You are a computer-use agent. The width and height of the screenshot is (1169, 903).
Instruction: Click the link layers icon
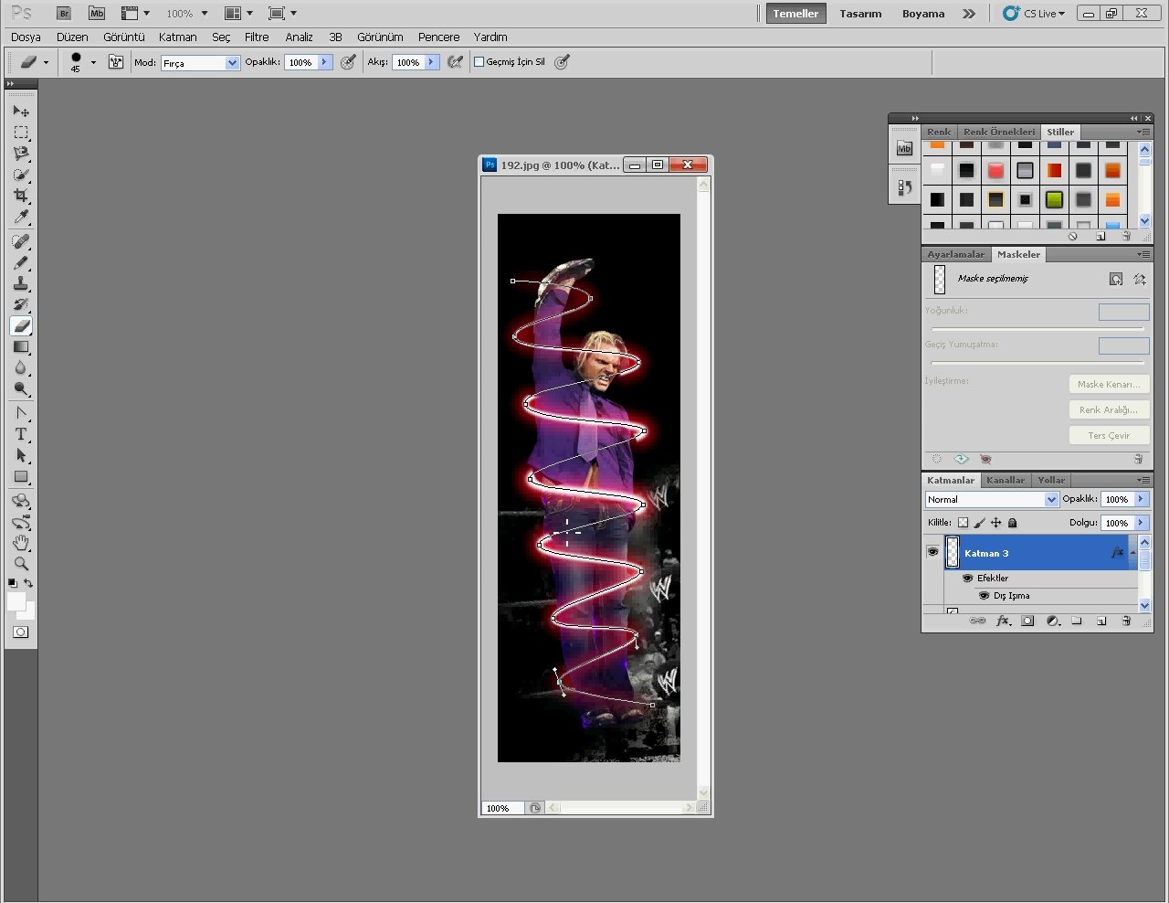[977, 621]
